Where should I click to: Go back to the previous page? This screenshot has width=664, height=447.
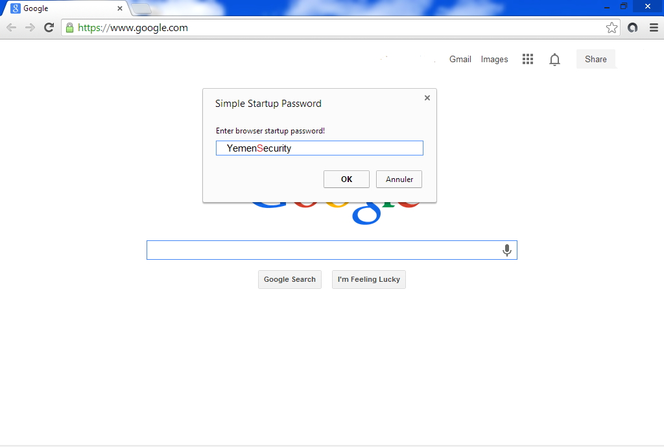[12, 28]
